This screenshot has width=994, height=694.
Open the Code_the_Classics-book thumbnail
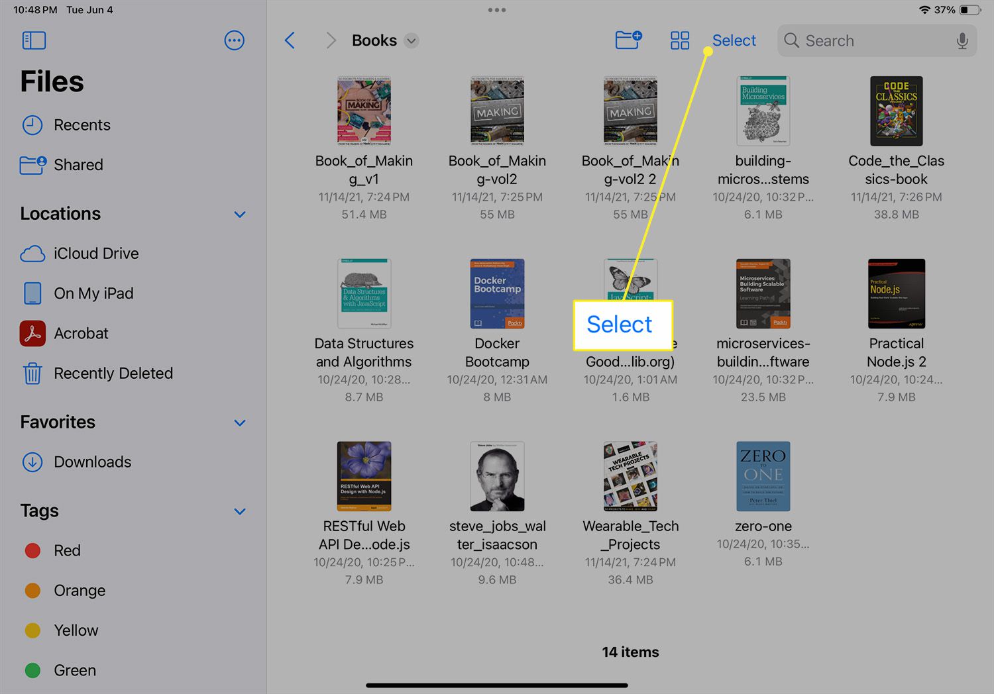(x=896, y=111)
